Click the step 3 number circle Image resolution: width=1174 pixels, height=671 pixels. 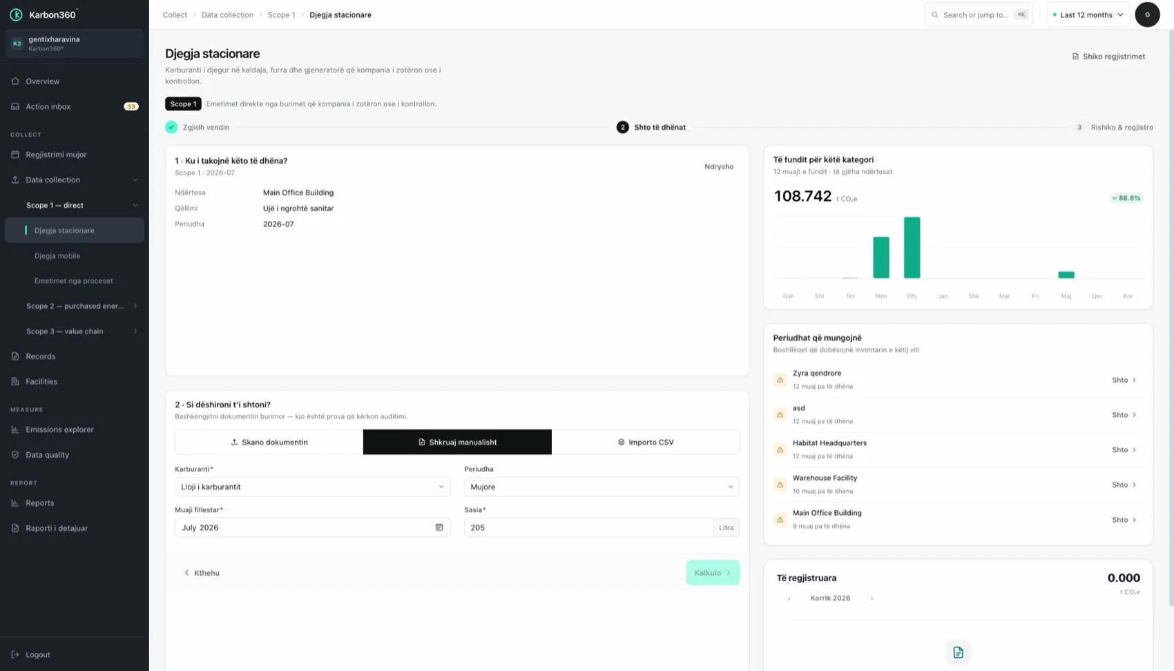tap(1079, 127)
